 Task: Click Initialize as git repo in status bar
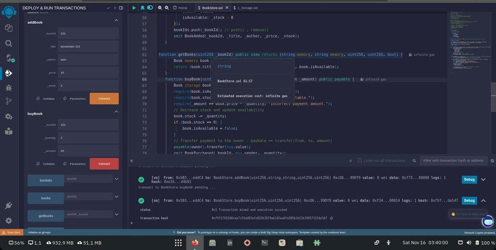click(39, 232)
